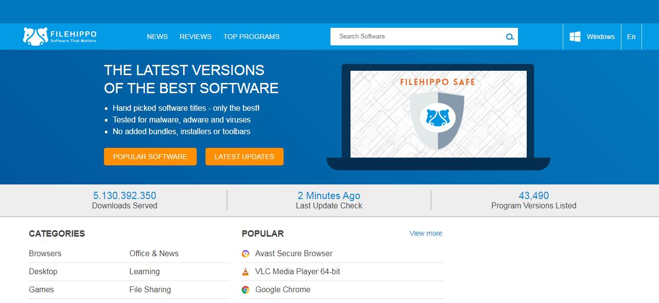Click the search magnifier icon

510,37
